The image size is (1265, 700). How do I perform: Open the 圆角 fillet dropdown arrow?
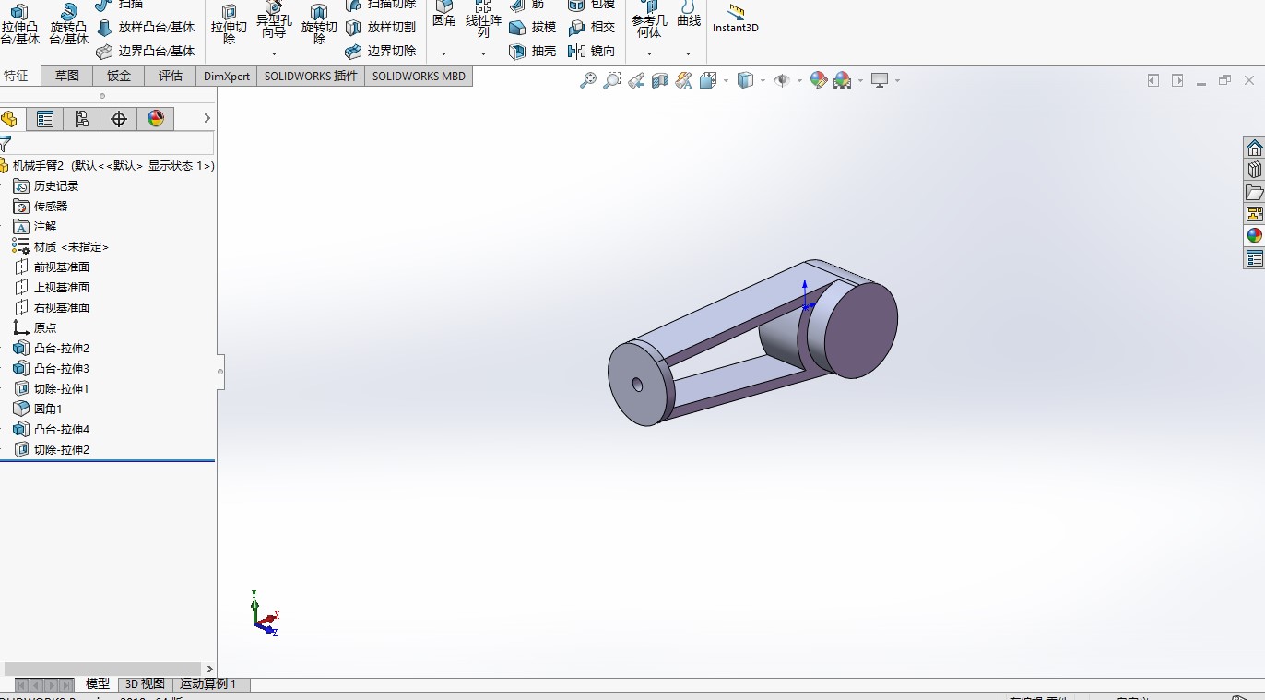click(444, 53)
